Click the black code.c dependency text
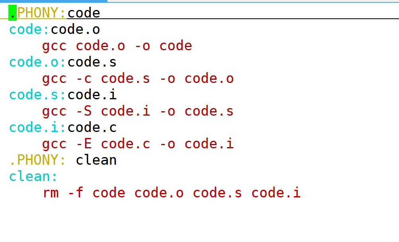Image resolution: width=399 pixels, height=242 pixels. (92, 127)
